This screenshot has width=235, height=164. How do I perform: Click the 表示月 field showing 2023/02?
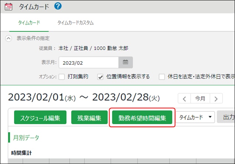point(88,62)
